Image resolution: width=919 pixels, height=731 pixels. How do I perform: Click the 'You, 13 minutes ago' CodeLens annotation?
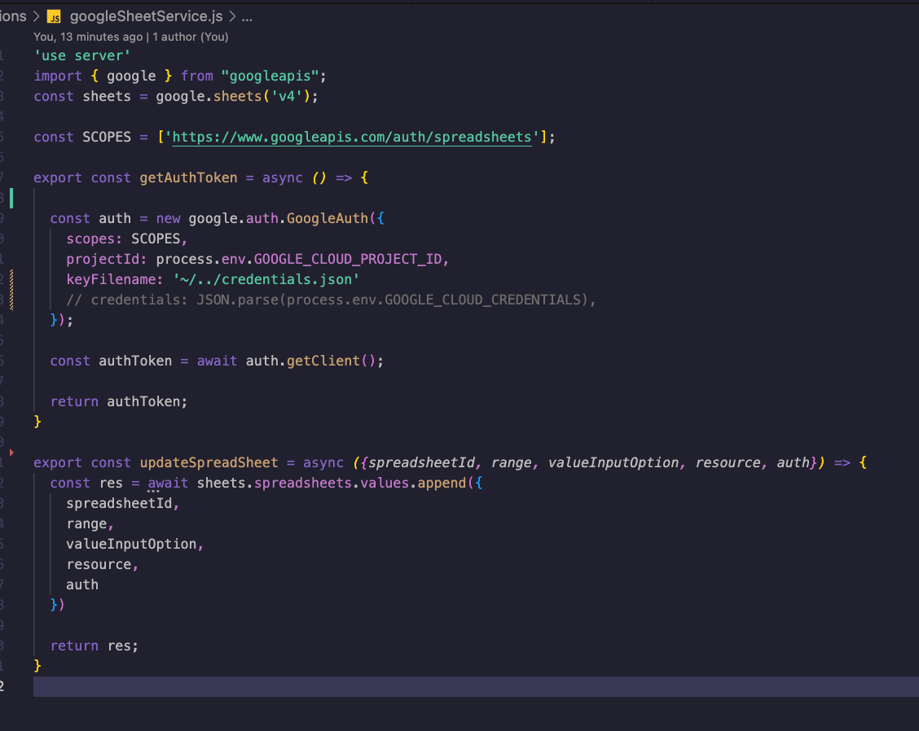[x=87, y=37]
